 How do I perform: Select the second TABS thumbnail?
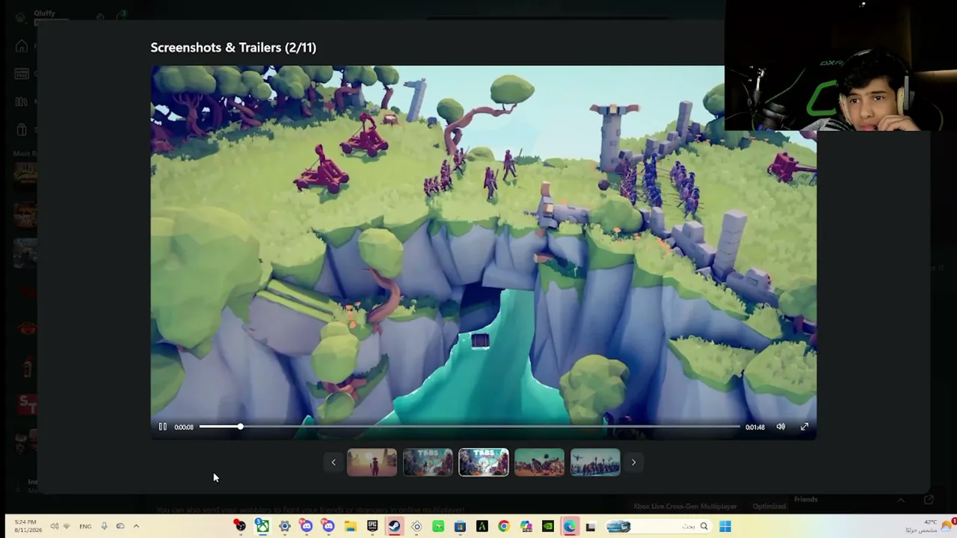[x=428, y=463]
